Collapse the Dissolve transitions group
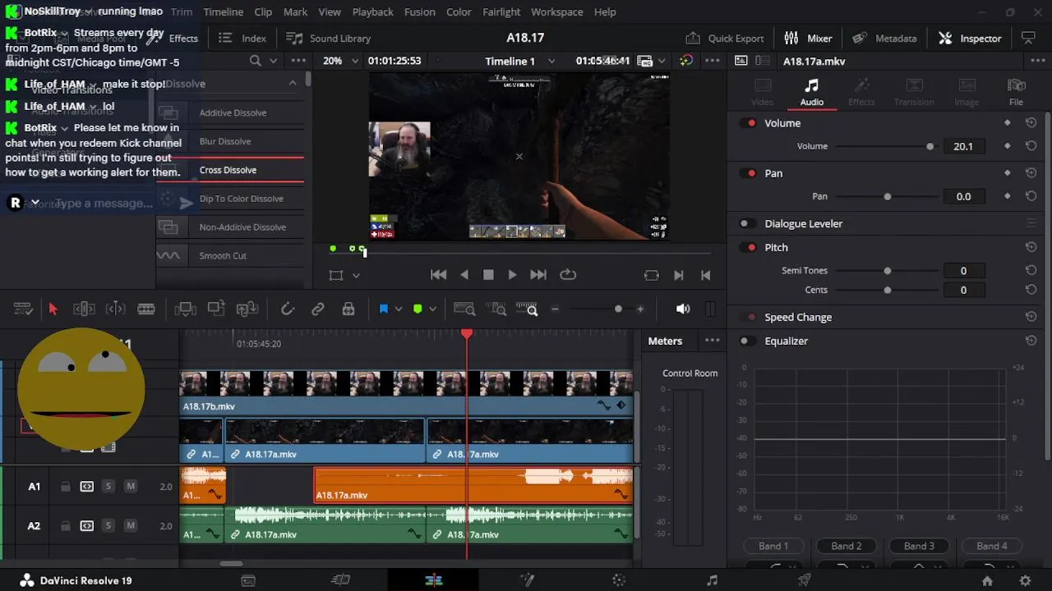Viewport: 1052px width, 591px height. click(293, 84)
